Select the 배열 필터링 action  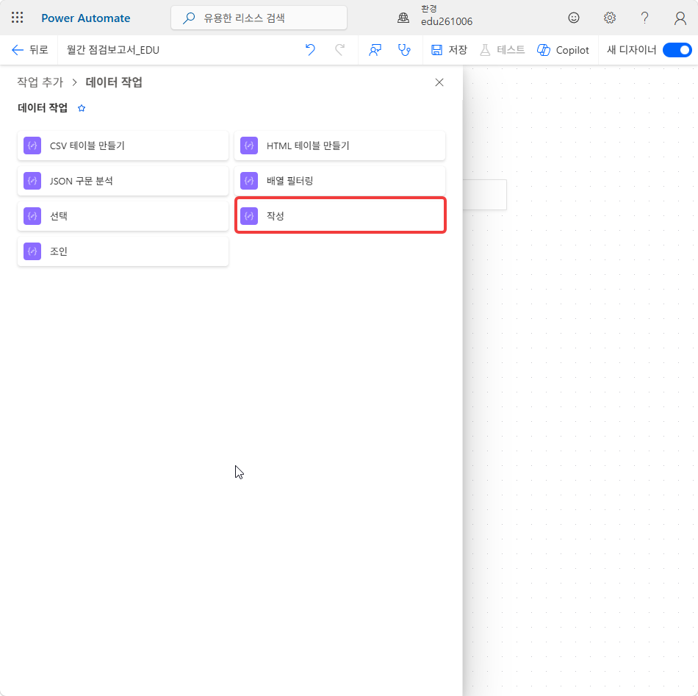(x=339, y=181)
